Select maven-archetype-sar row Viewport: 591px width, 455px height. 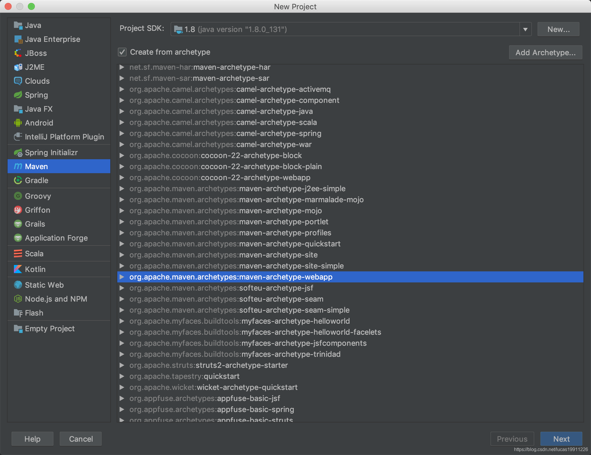pyautogui.click(x=350, y=78)
